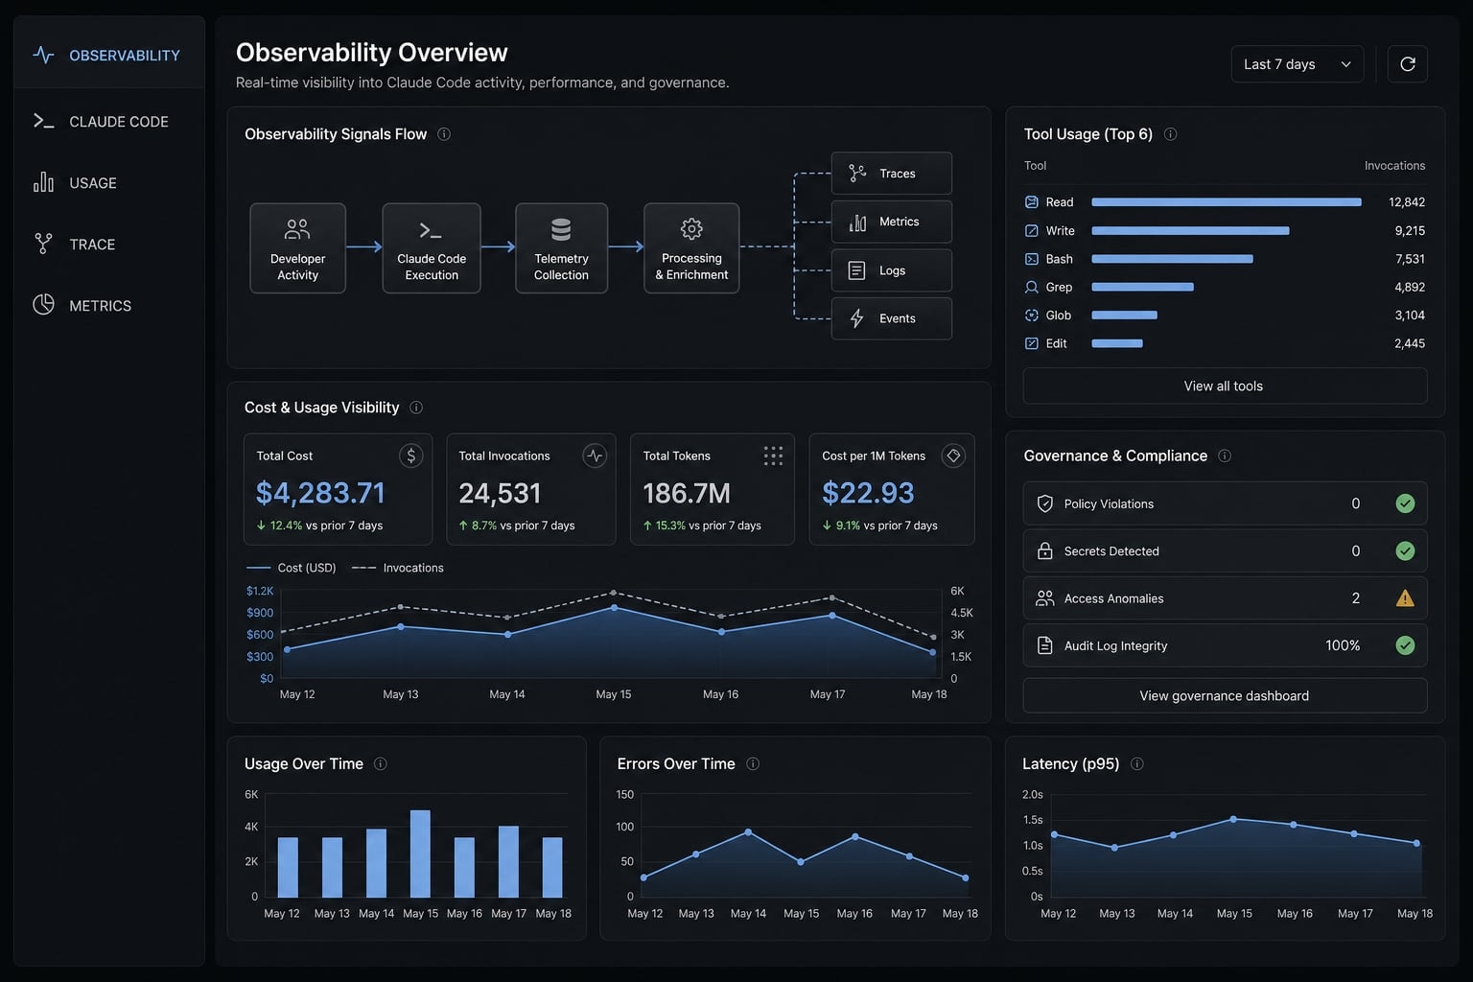Click the dollar icon on Total Cost card
Viewport: 1473px width, 982px height.
410,456
